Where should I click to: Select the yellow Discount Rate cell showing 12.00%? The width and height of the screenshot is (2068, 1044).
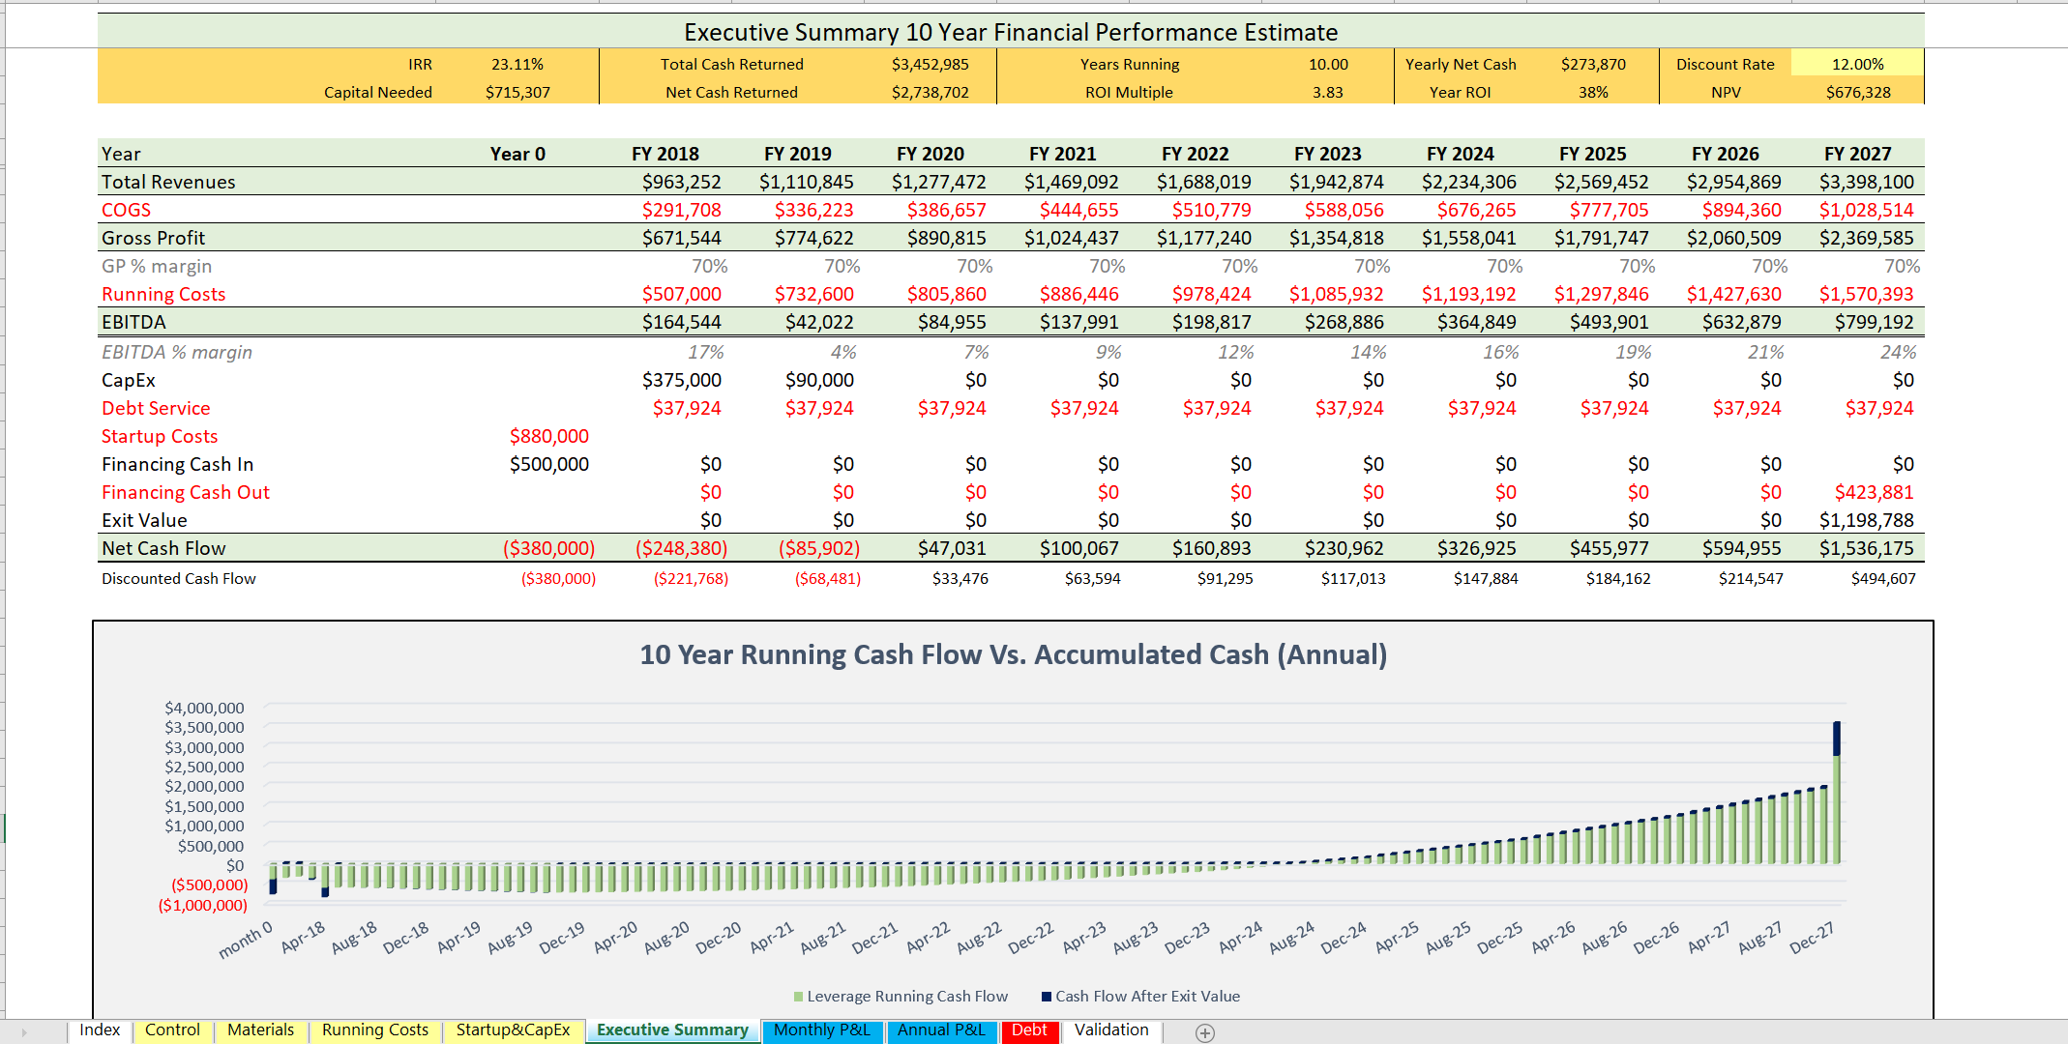1858,64
